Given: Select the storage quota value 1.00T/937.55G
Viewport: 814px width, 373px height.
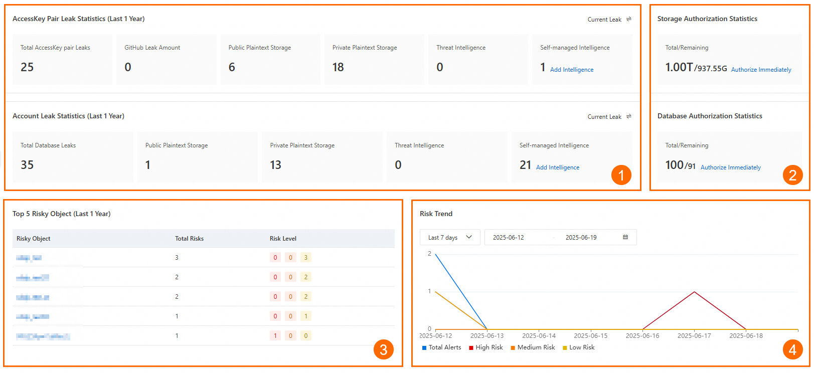Looking at the screenshot, I should point(696,67).
